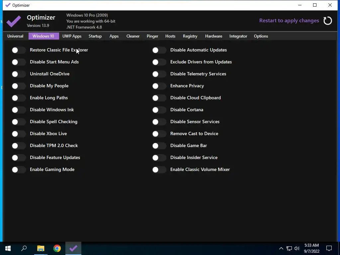Screen dimensions: 340x255
Task: Toggle Disable Start Menu Ads
Action: pos(19,62)
